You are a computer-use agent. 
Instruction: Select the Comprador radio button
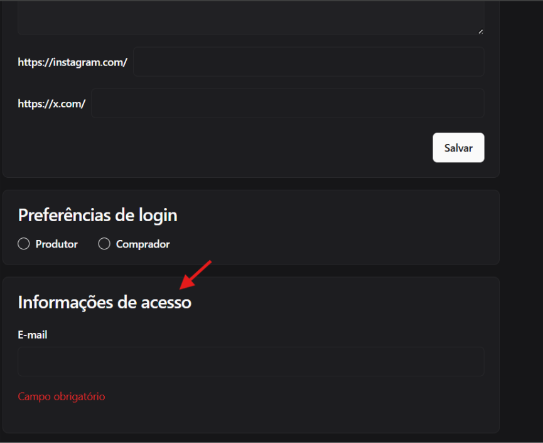click(104, 244)
